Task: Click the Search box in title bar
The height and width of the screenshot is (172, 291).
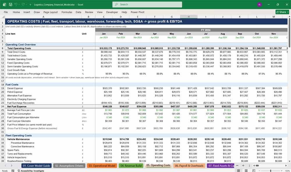Action: pos(147,4)
